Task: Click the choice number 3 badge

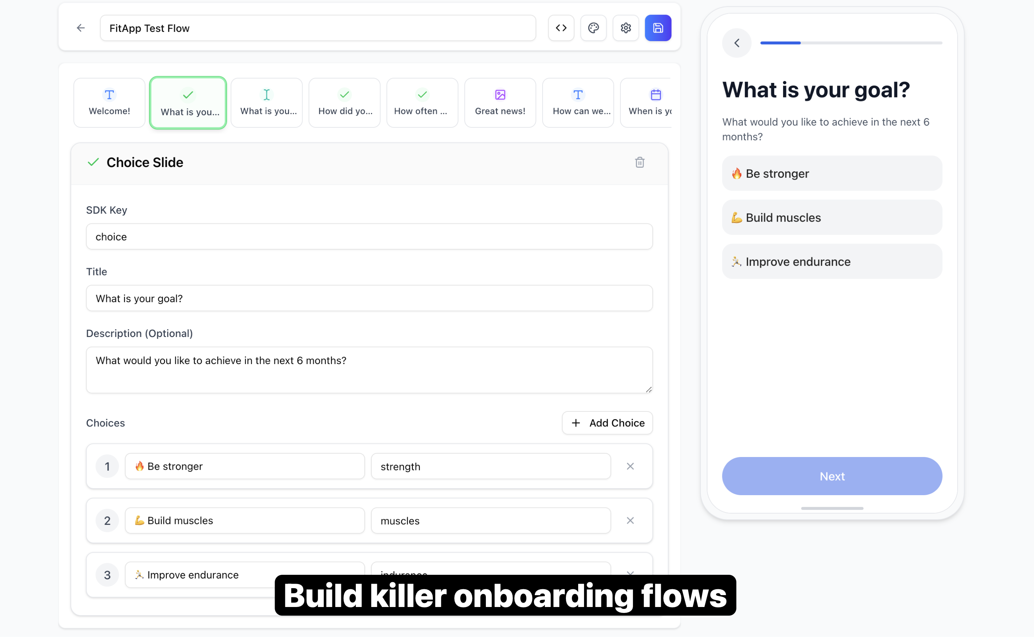Action: (x=107, y=575)
